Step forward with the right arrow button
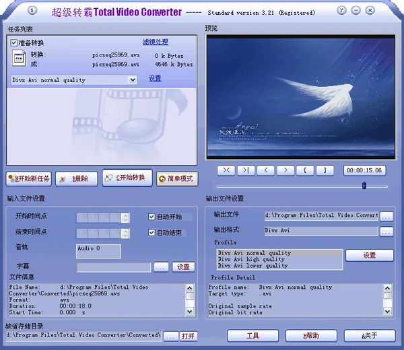Image resolution: width=404 pixels, height=350 pixels. tap(285, 170)
